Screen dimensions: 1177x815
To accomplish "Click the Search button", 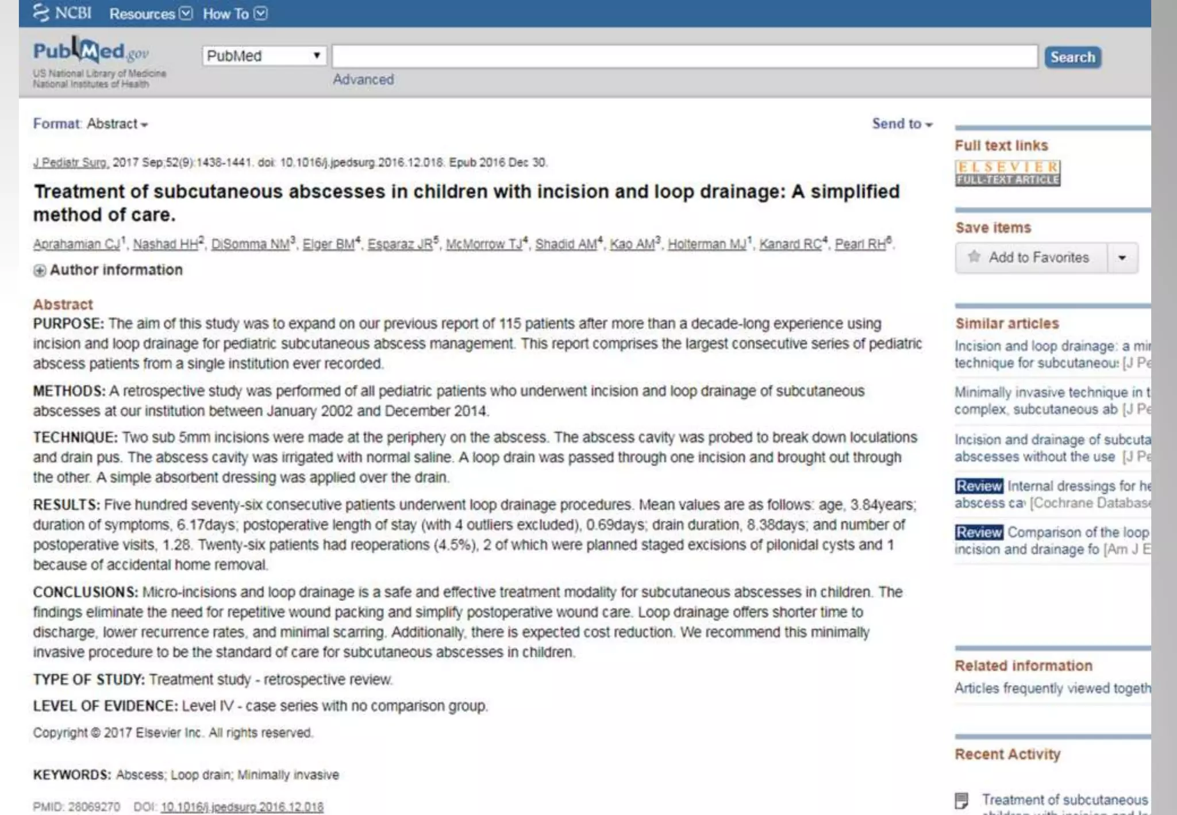I will click(1072, 57).
